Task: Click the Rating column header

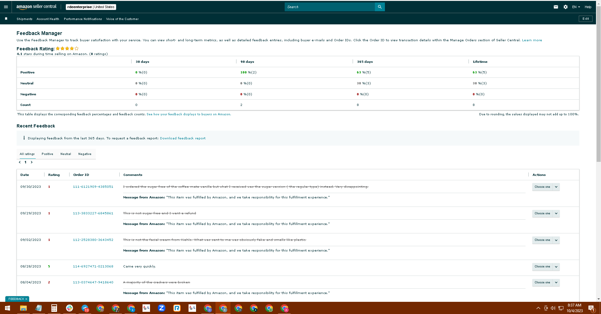Action: (54, 175)
